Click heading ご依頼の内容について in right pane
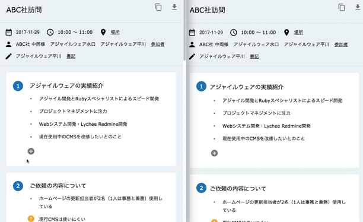363x222 pixels. 238,189
